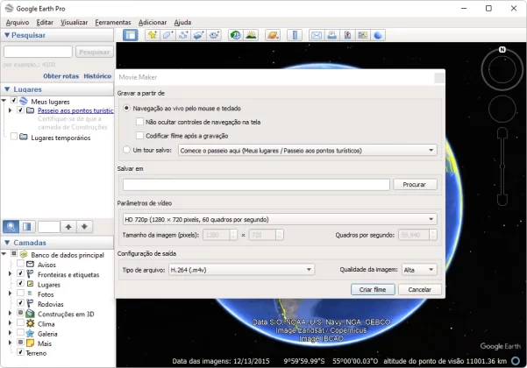527x368 pixels.
Task: Collapse the Lugares panel header
Action: tap(57, 89)
